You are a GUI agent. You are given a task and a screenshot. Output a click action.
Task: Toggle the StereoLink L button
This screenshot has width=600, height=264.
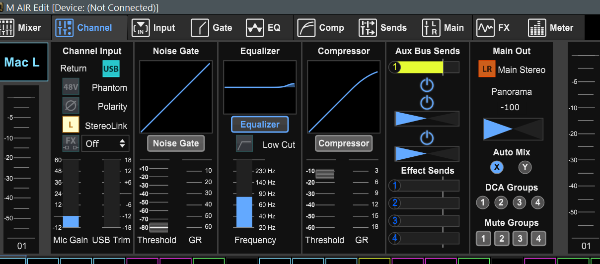click(71, 125)
